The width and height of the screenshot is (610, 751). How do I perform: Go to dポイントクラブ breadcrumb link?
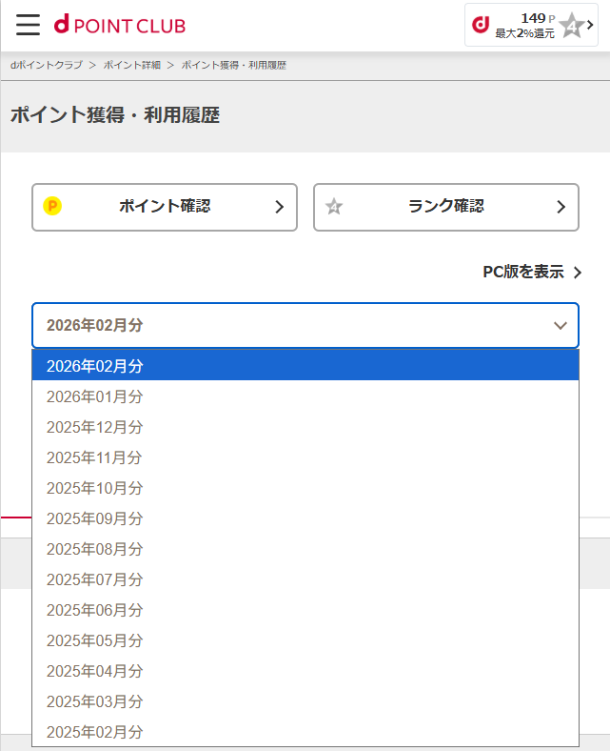[46, 66]
